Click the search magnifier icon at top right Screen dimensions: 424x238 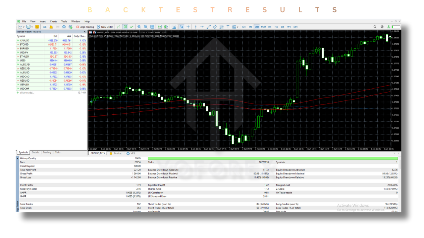tap(375, 27)
